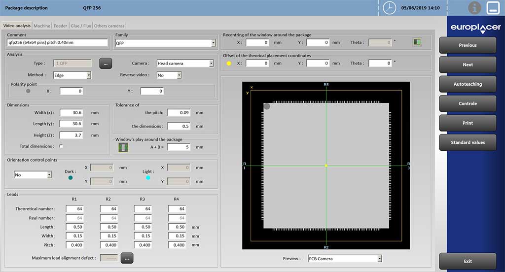Image resolution: width=505 pixels, height=272 pixels.
Task: Open maximum lead alignment defect browse button
Action: [x=127, y=258]
